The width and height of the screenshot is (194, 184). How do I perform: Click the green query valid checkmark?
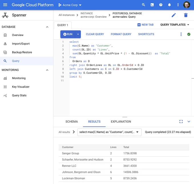pos(189,34)
